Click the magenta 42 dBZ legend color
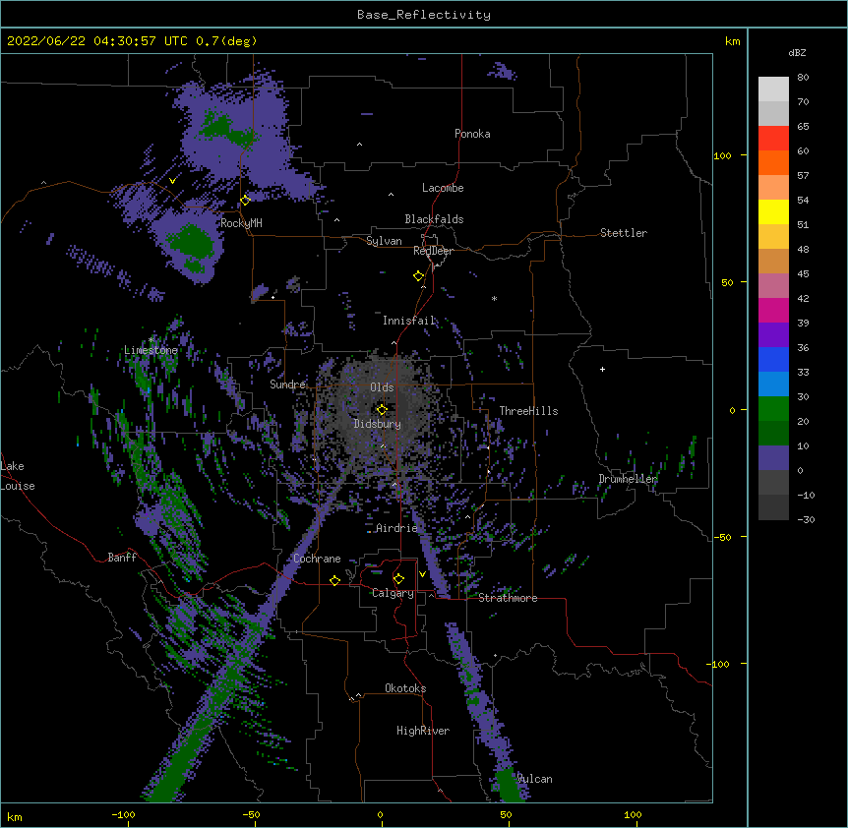Image resolution: width=848 pixels, height=828 pixels. (773, 310)
